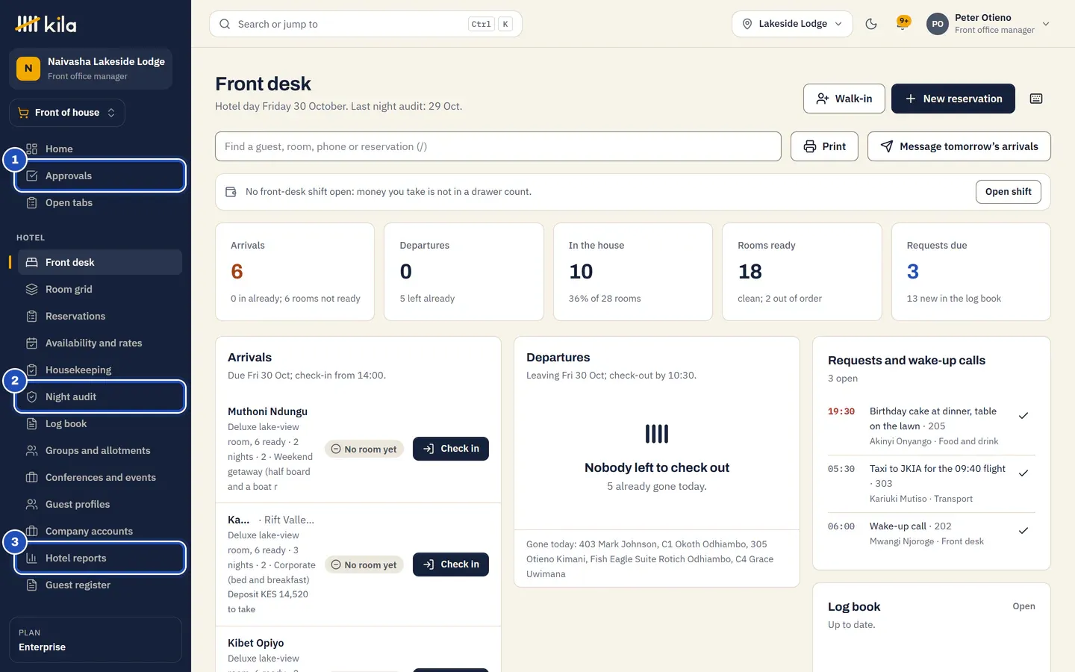The height and width of the screenshot is (672, 1075).
Task: Toggle dark mode moon icon
Action: [871, 24]
